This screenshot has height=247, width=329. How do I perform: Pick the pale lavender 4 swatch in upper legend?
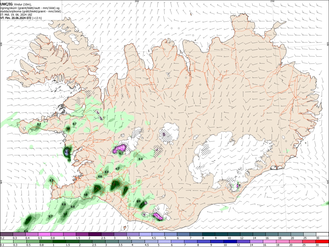click(x=145, y=234)
